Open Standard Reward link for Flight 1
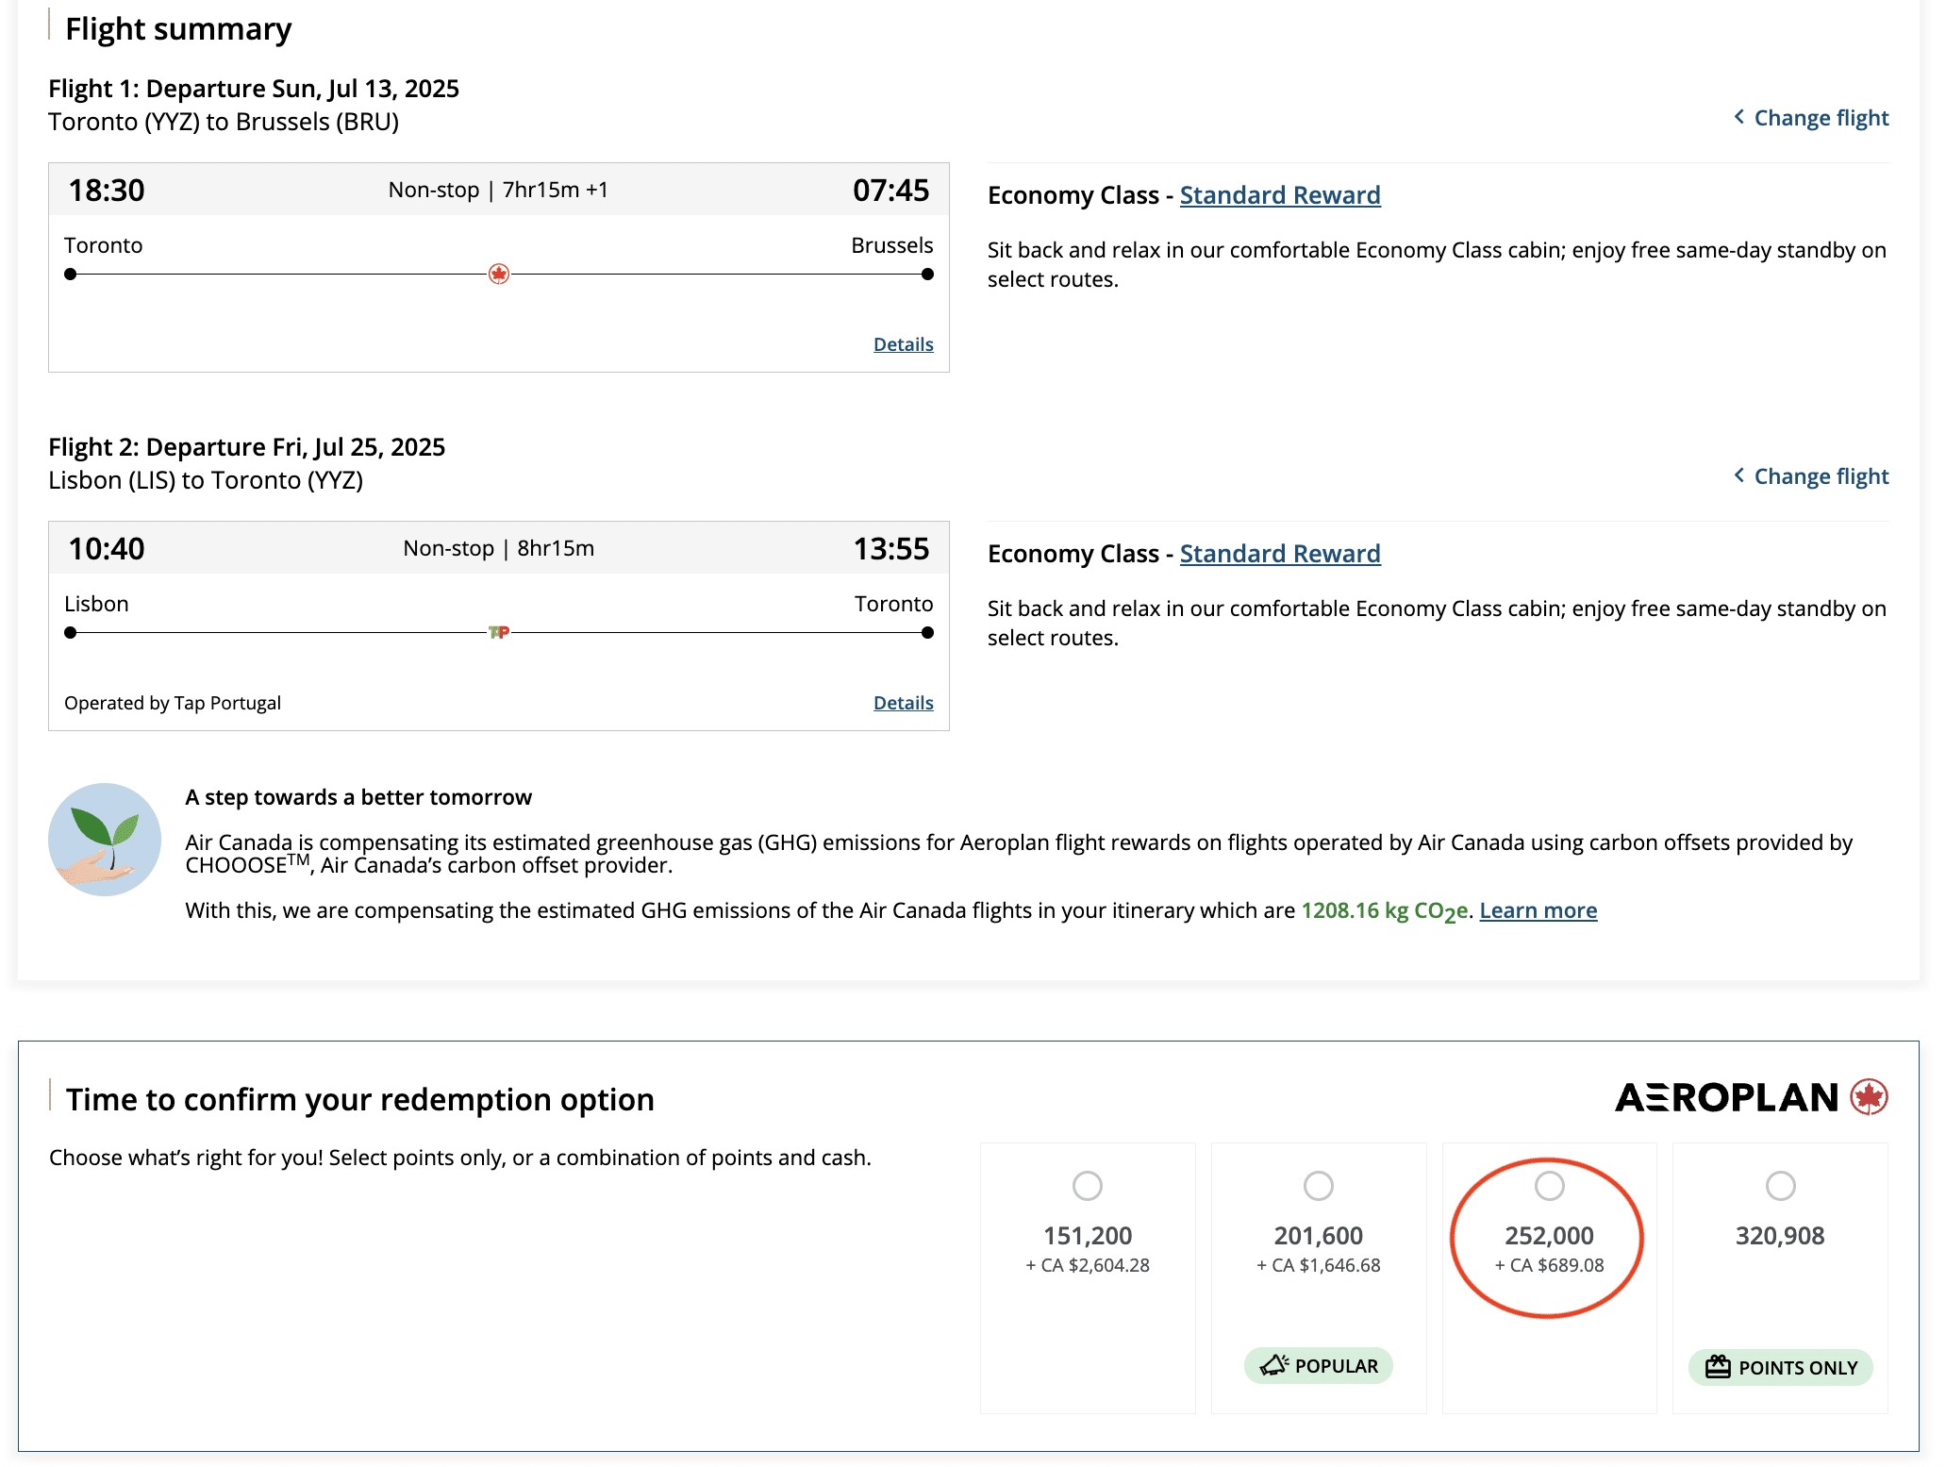The width and height of the screenshot is (1946, 1467). pos(1279,195)
